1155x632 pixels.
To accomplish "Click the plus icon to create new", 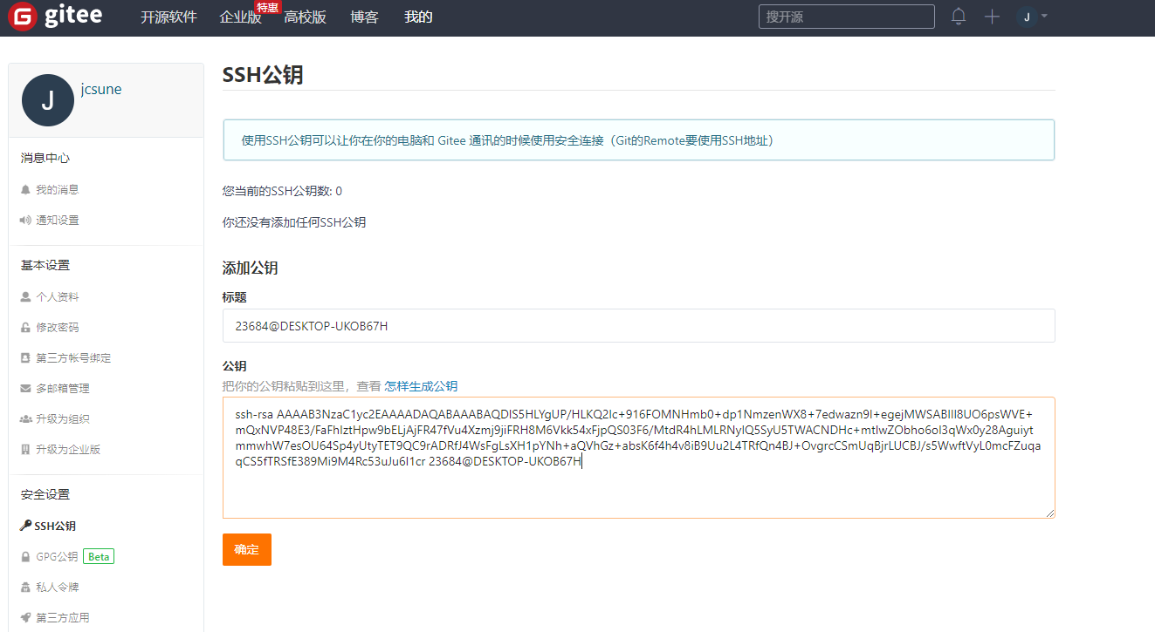I will tap(992, 17).
